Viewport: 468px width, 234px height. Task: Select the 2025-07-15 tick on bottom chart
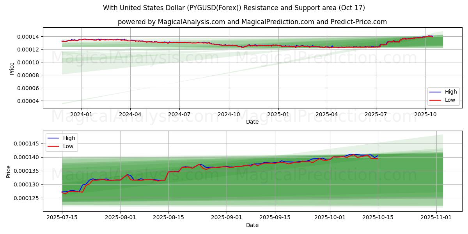pyautogui.click(x=62, y=217)
